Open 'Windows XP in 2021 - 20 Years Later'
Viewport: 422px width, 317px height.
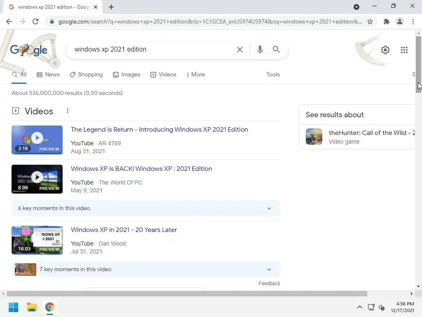click(x=124, y=230)
